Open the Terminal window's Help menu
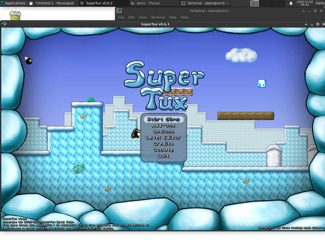Image resolution: width=325 pixels, height=243 pixels. point(184,17)
